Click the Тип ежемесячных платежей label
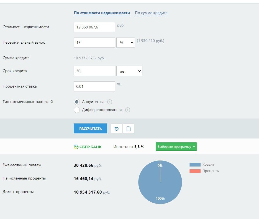The width and height of the screenshot is (259, 219). (x=28, y=102)
